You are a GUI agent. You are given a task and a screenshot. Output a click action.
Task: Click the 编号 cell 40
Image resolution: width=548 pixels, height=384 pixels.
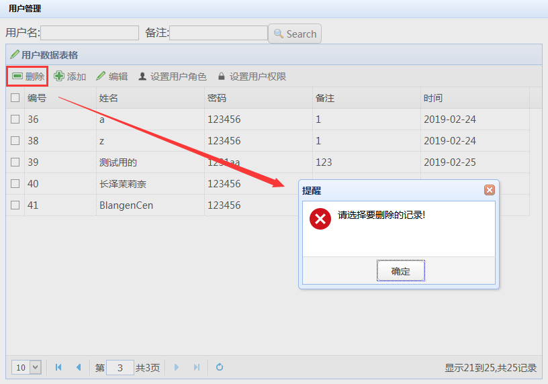pyautogui.click(x=33, y=184)
